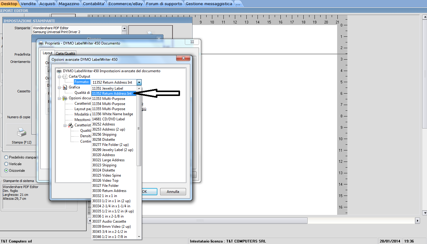
Task: Open the Vendite tab
Action: point(28,4)
